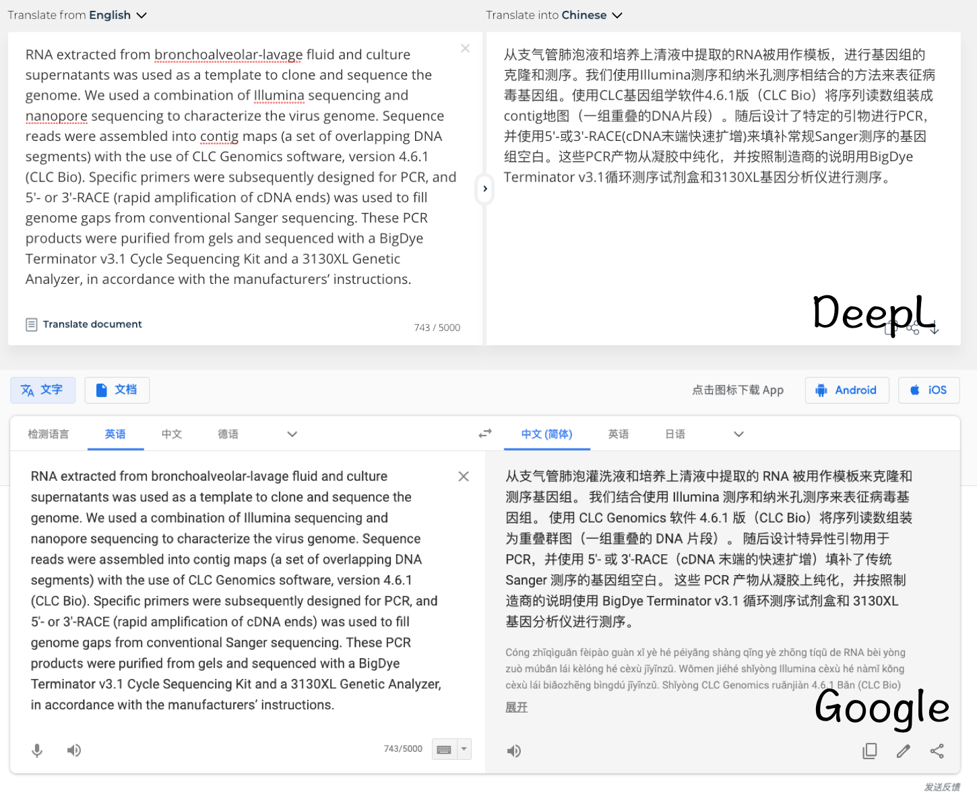Download the DeepL translation
Viewport: 977px width, 801px height.
[935, 328]
